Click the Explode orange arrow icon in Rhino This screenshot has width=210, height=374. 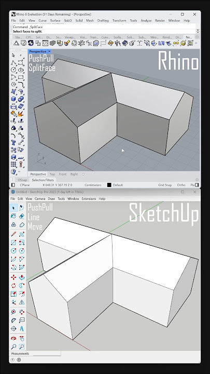[x=21, y=114]
